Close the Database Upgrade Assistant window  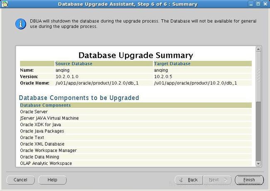click(265, 4)
